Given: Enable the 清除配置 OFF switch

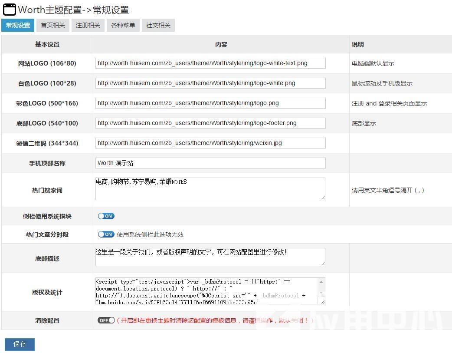Looking at the screenshot, I should pos(106,320).
